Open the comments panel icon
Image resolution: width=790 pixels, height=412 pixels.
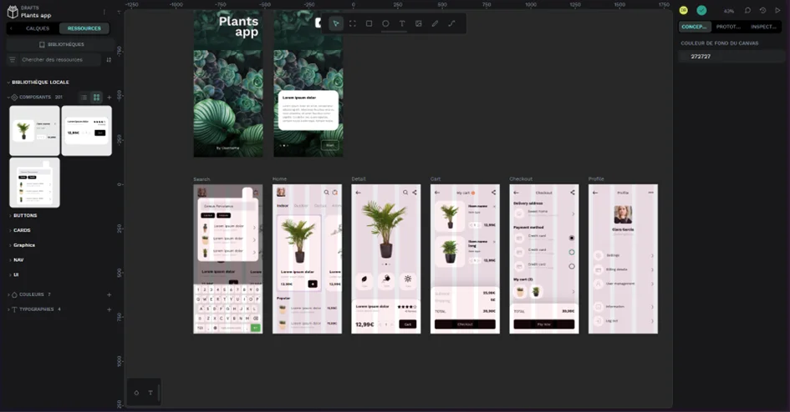[x=747, y=11]
